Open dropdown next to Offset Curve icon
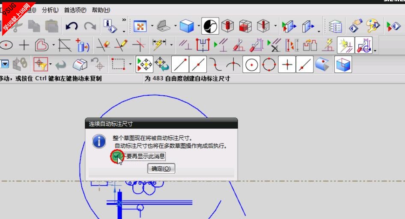This screenshot has width=405, height=219. (54, 45)
